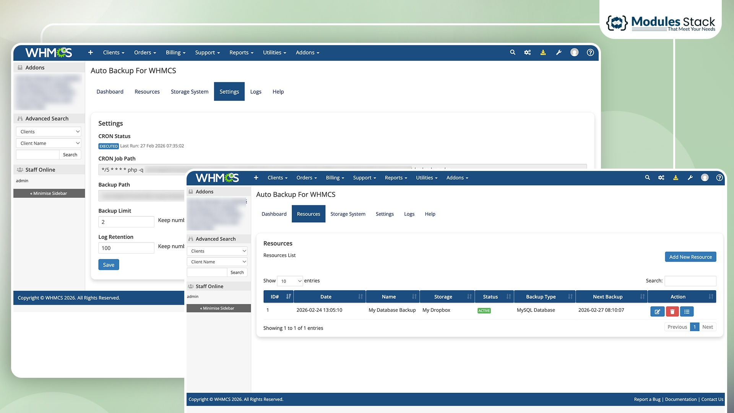Click yellow download icon in front navbar
This screenshot has width=734, height=413.
pyautogui.click(x=676, y=178)
